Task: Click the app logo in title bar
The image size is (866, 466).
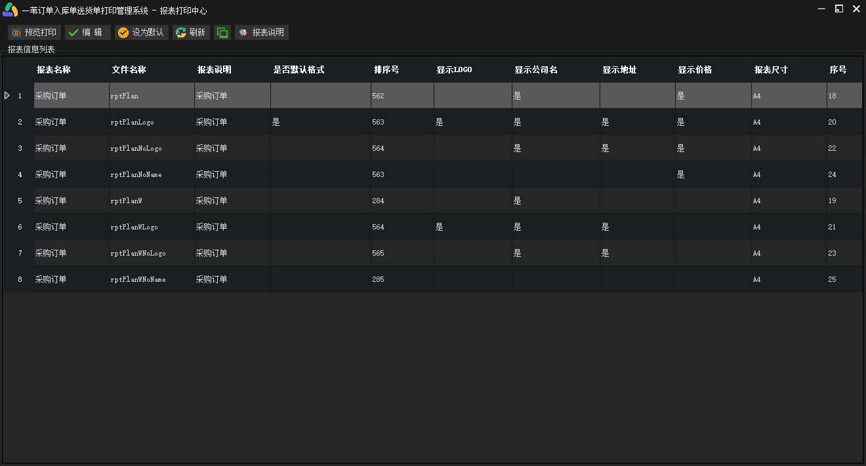Action: 10,10
